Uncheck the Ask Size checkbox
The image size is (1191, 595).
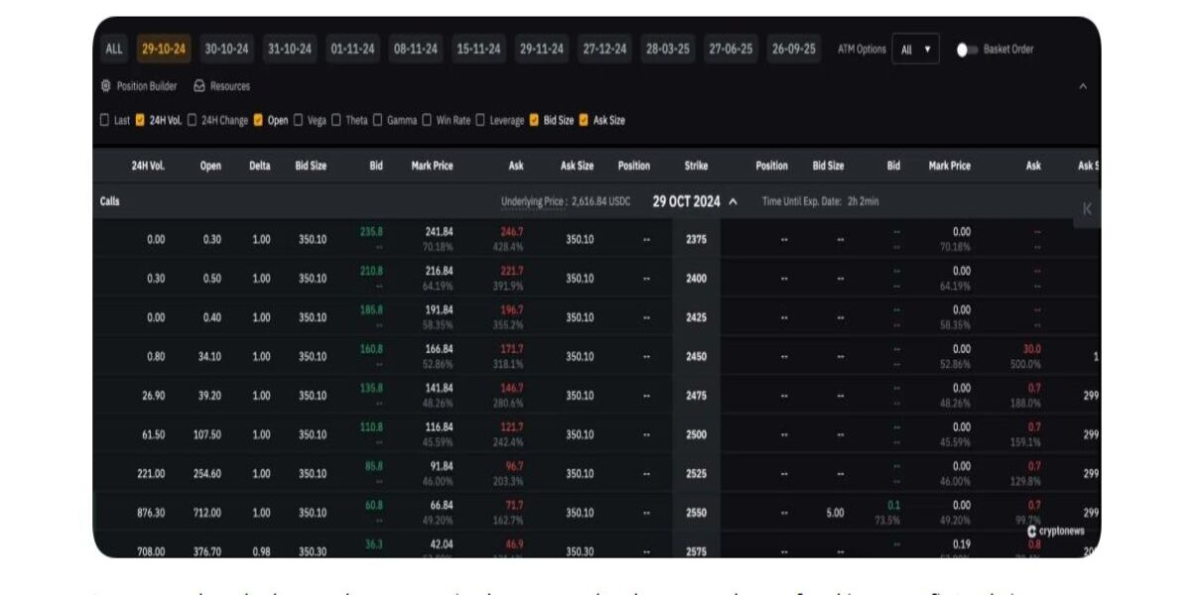(x=584, y=120)
